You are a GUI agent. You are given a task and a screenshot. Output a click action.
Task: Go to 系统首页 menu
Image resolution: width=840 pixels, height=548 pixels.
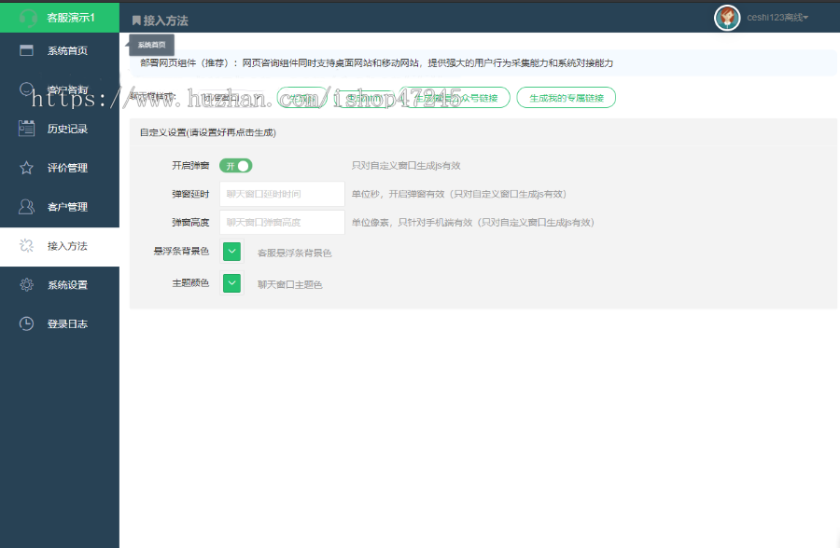click(x=60, y=50)
